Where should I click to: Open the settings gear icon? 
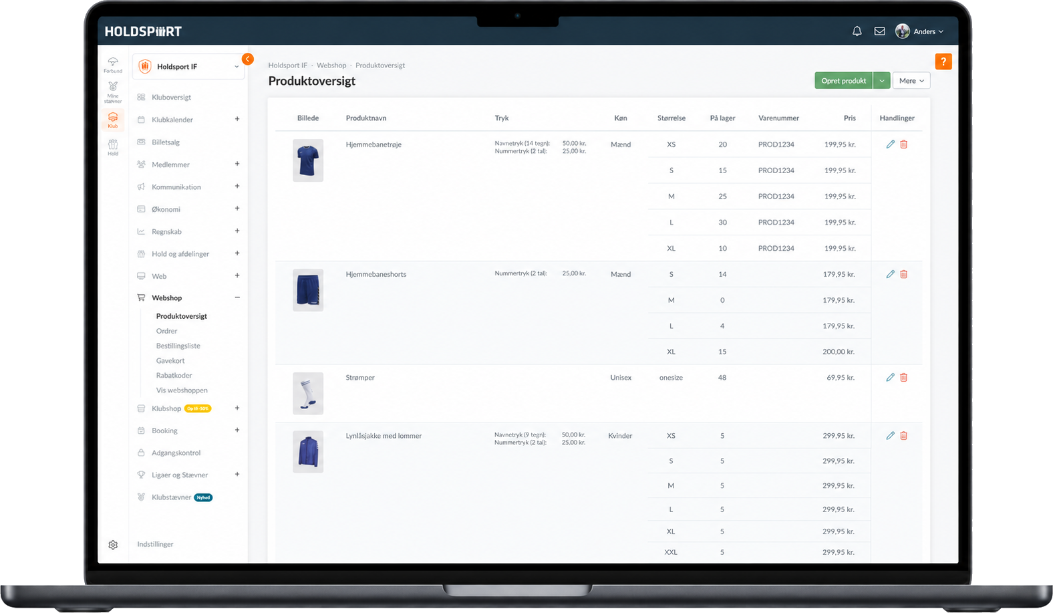pyautogui.click(x=113, y=545)
